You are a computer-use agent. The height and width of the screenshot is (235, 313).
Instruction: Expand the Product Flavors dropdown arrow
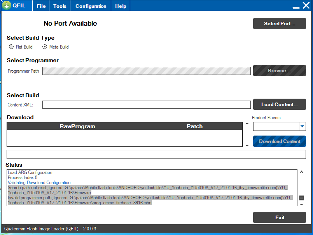(x=302, y=126)
